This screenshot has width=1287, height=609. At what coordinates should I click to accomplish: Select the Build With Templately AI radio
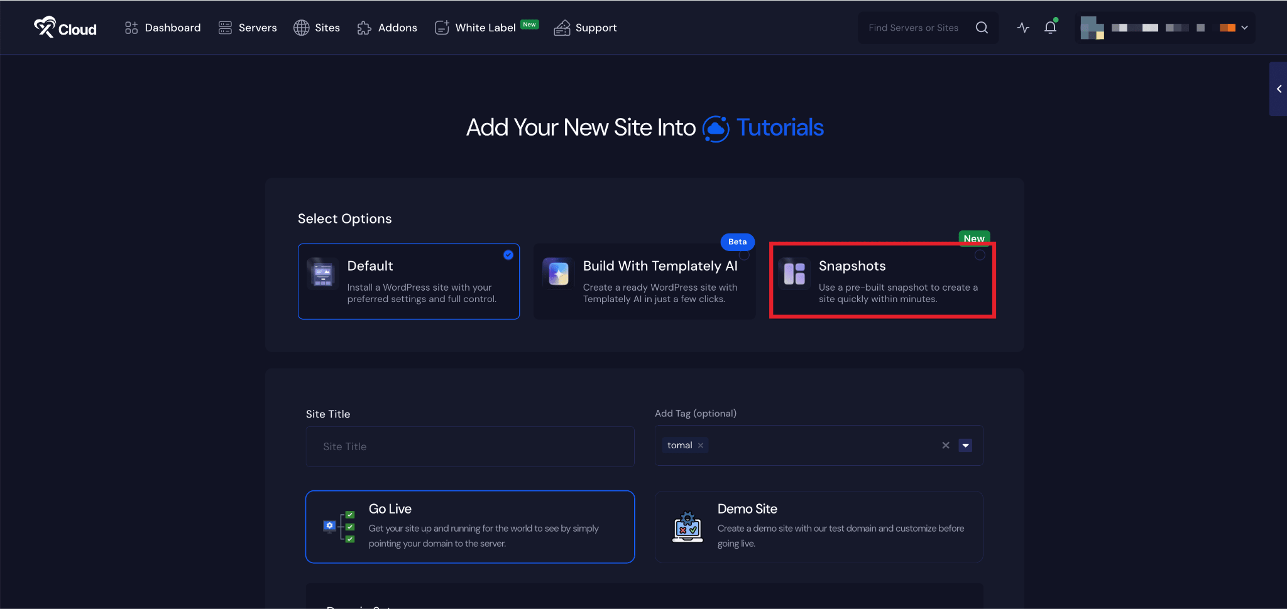point(744,256)
